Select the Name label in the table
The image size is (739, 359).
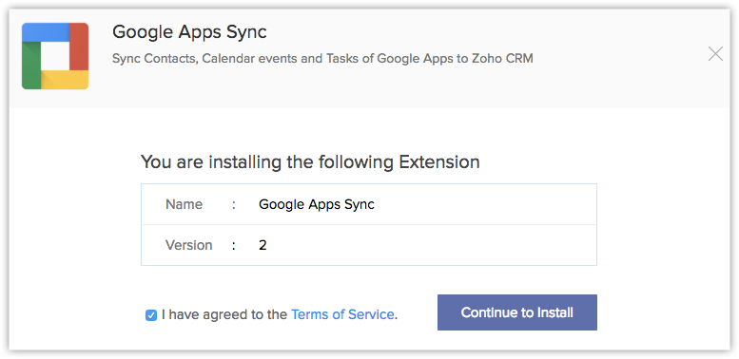pos(184,204)
